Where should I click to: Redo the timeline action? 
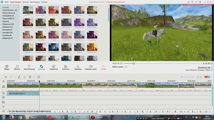11,77
